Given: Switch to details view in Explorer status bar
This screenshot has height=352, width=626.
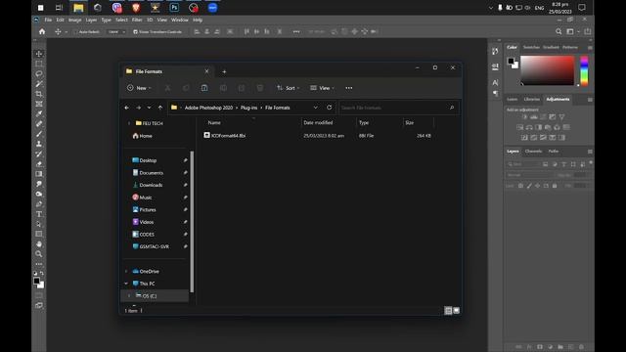Looking at the screenshot, I should tap(448, 311).
